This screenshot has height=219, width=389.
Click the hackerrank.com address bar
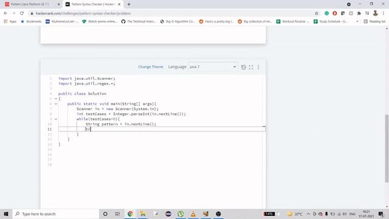(x=171, y=13)
